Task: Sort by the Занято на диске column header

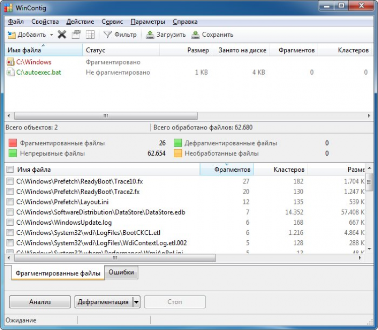Action: click(x=241, y=50)
